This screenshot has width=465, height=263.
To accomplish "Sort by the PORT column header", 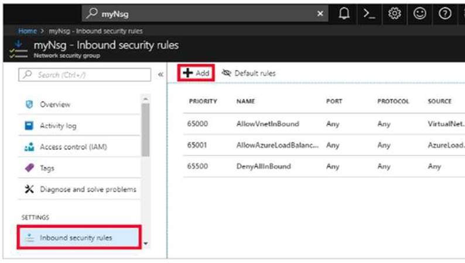I will tap(334, 101).
